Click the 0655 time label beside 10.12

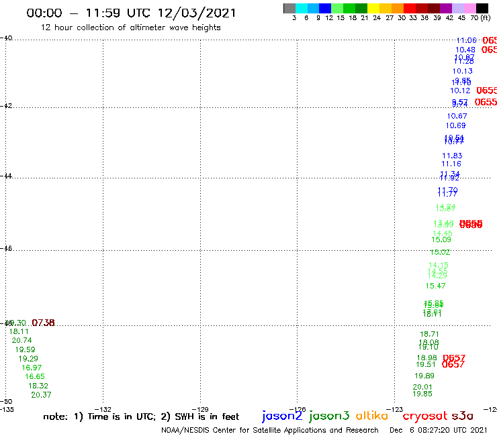pyautogui.click(x=486, y=91)
